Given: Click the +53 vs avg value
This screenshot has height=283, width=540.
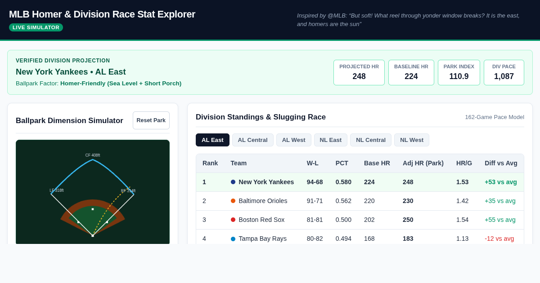Looking at the screenshot, I should tap(501, 182).
